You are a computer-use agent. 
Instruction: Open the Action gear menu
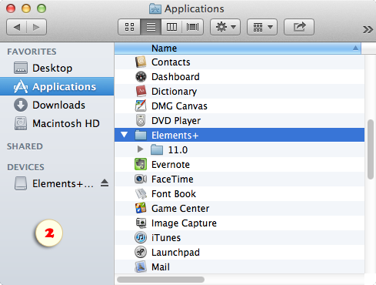pyautogui.click(x=225, y=27)
